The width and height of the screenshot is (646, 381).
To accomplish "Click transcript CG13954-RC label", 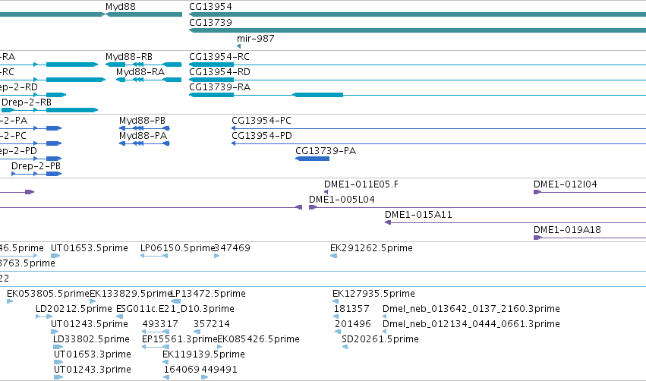I will tap(219, 56).
